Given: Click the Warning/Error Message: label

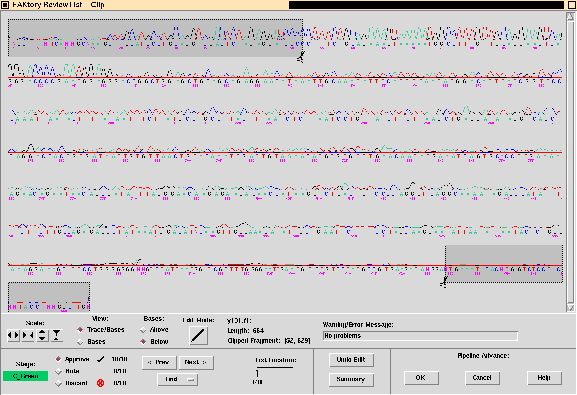Looking at the screenshot, I should coord(358,325).
